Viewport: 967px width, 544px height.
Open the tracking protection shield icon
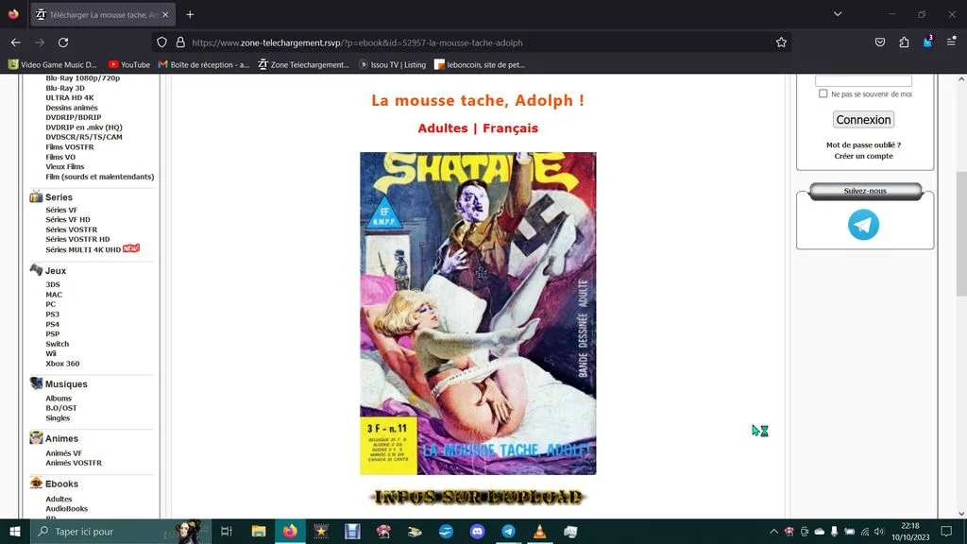161,42
